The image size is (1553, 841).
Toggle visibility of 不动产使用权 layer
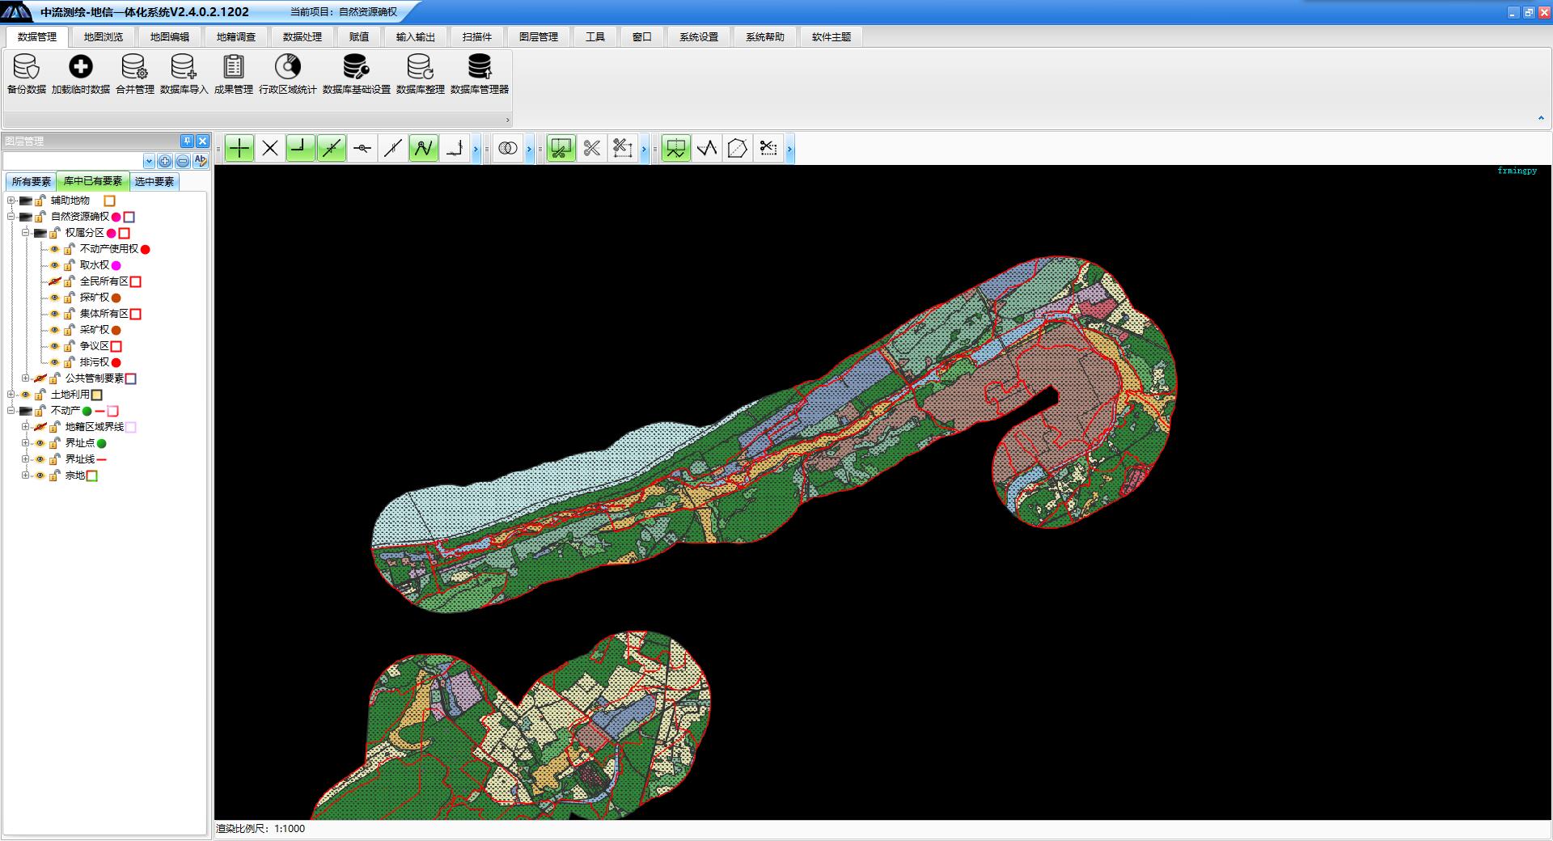(54, 249)
